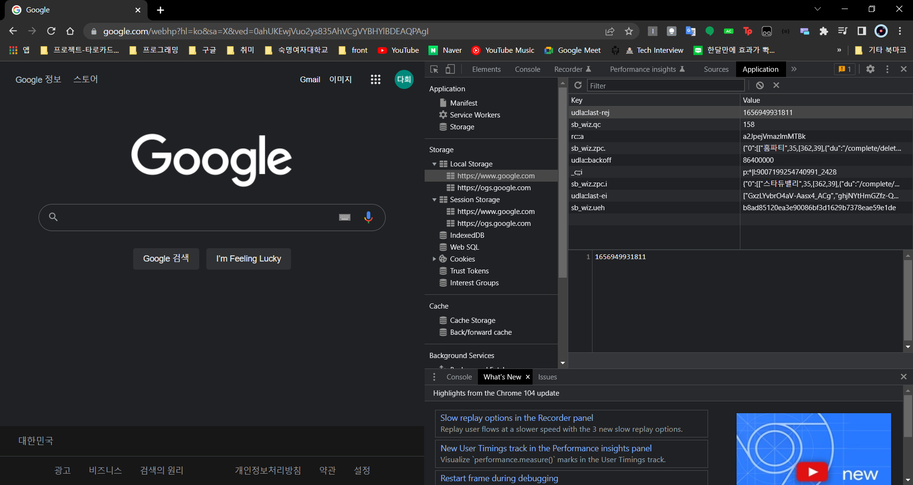Open DevTools customize three-dot menu
The height and width of the screenshot is (485, 913).
coord(887,69)
